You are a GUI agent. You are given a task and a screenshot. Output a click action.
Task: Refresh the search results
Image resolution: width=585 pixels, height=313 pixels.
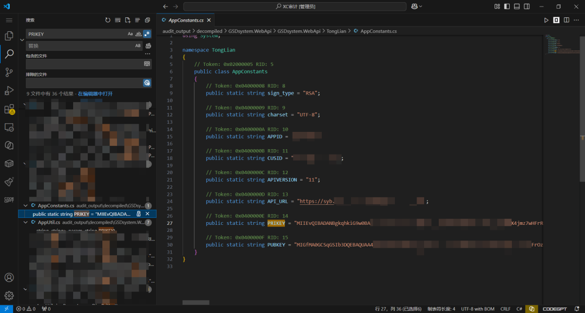click(108, 20)
